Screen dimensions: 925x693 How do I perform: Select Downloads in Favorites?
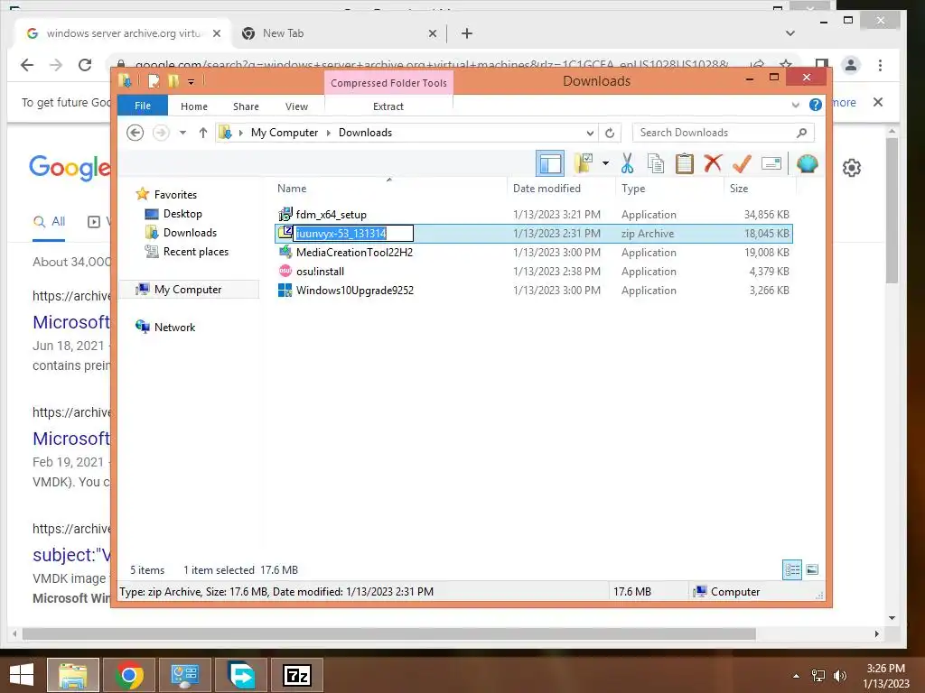pos(190,232)
